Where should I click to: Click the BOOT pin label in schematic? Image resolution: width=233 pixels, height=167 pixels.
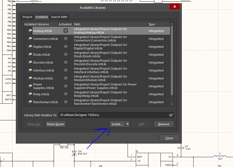pos(140,157)
